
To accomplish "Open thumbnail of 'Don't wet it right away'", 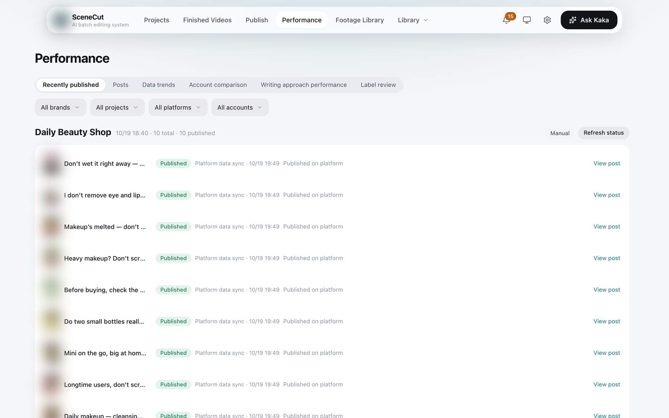I will tap(51, 163).
